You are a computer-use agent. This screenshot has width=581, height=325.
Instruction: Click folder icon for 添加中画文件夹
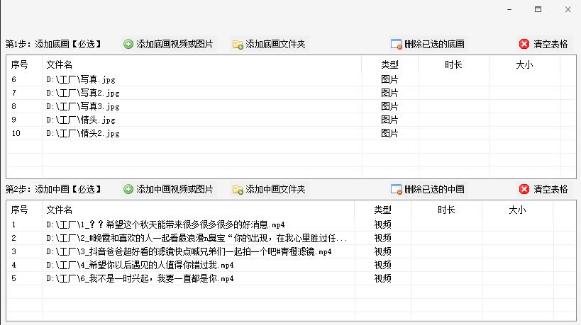coord(238,190)
